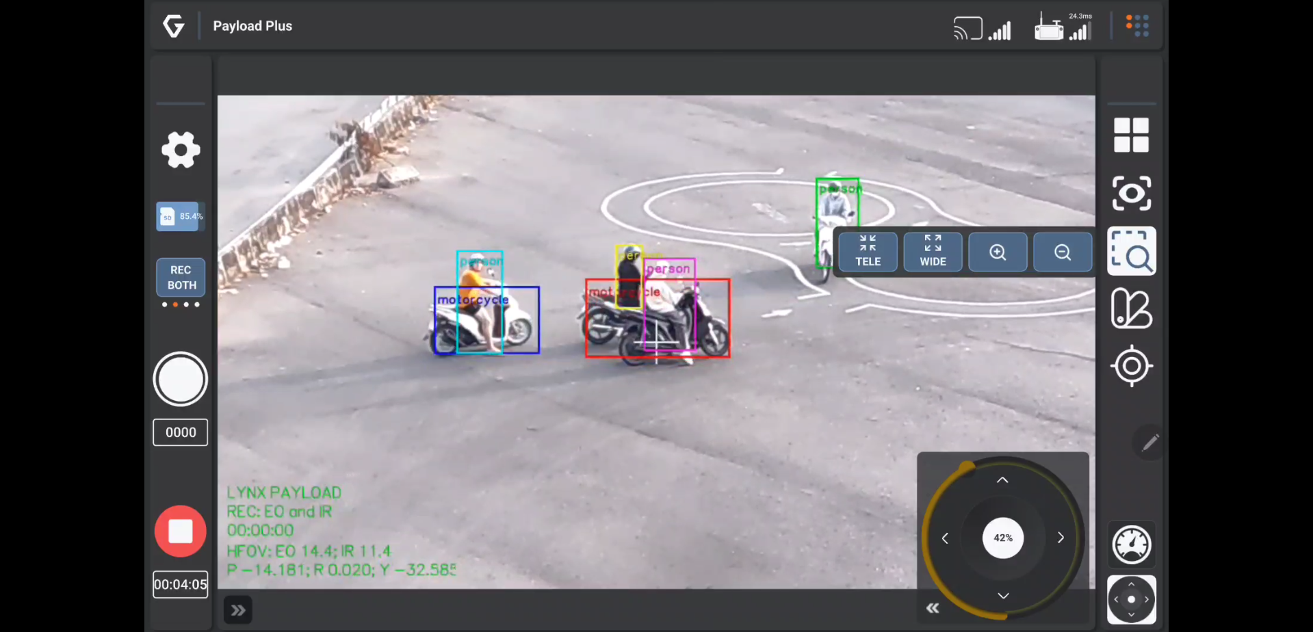The width and height of the screenshot is (1313, 632).
Task: Stop the recording with red button
Action: pos(180,531)
